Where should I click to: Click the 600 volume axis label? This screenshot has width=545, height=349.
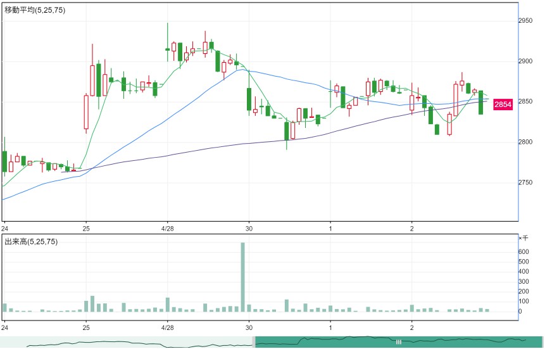(x=523, y=251)
